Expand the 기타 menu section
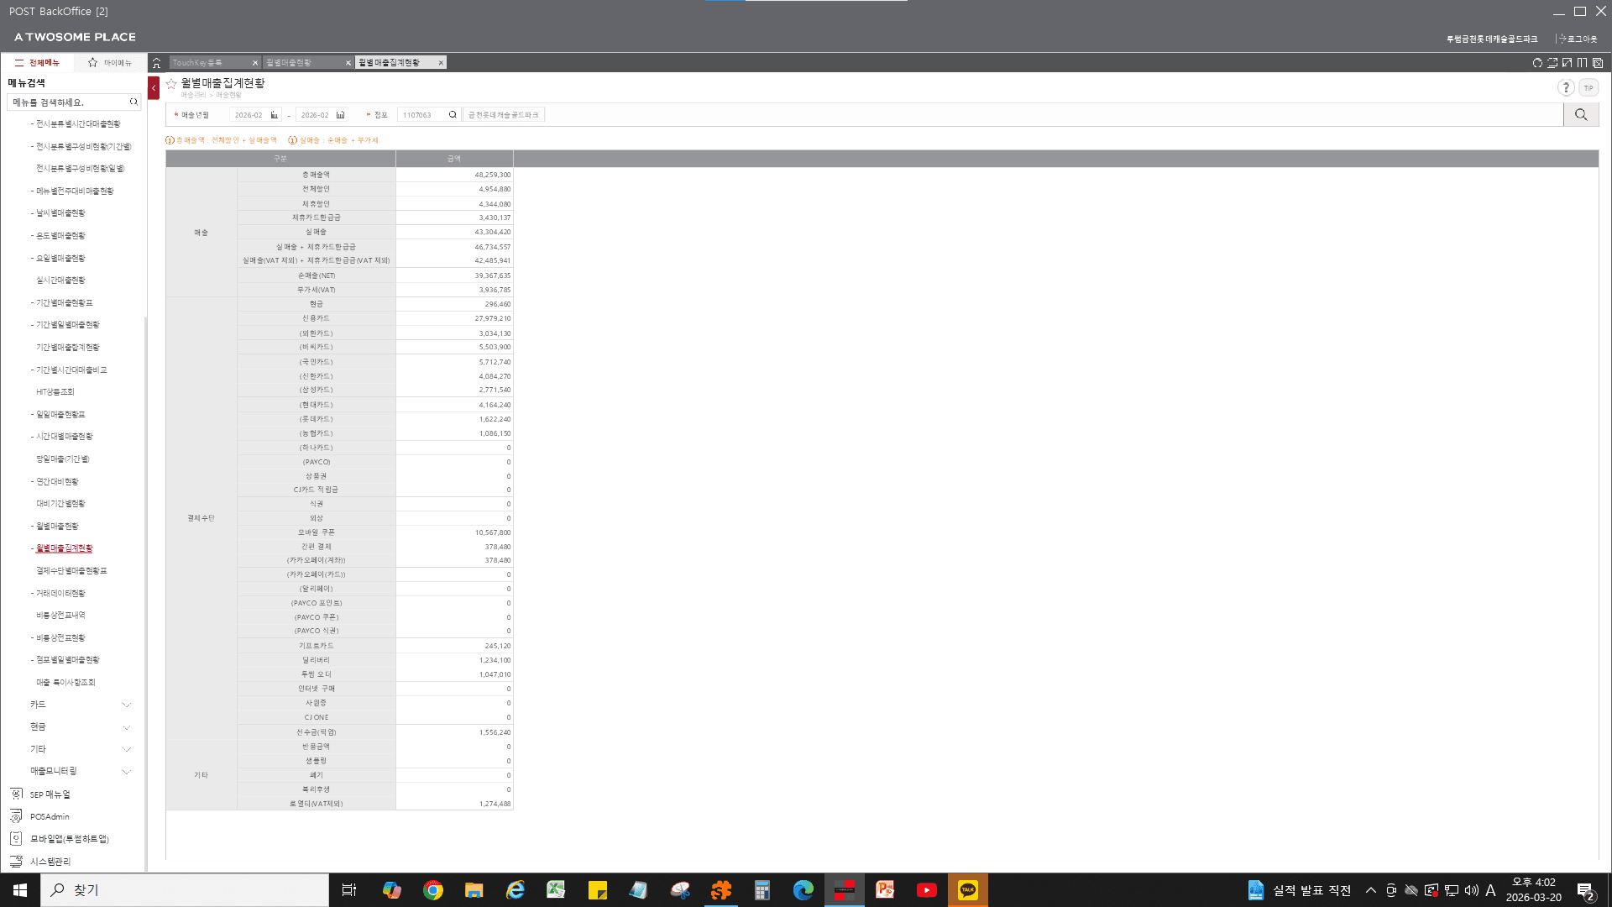 [80, 749]
